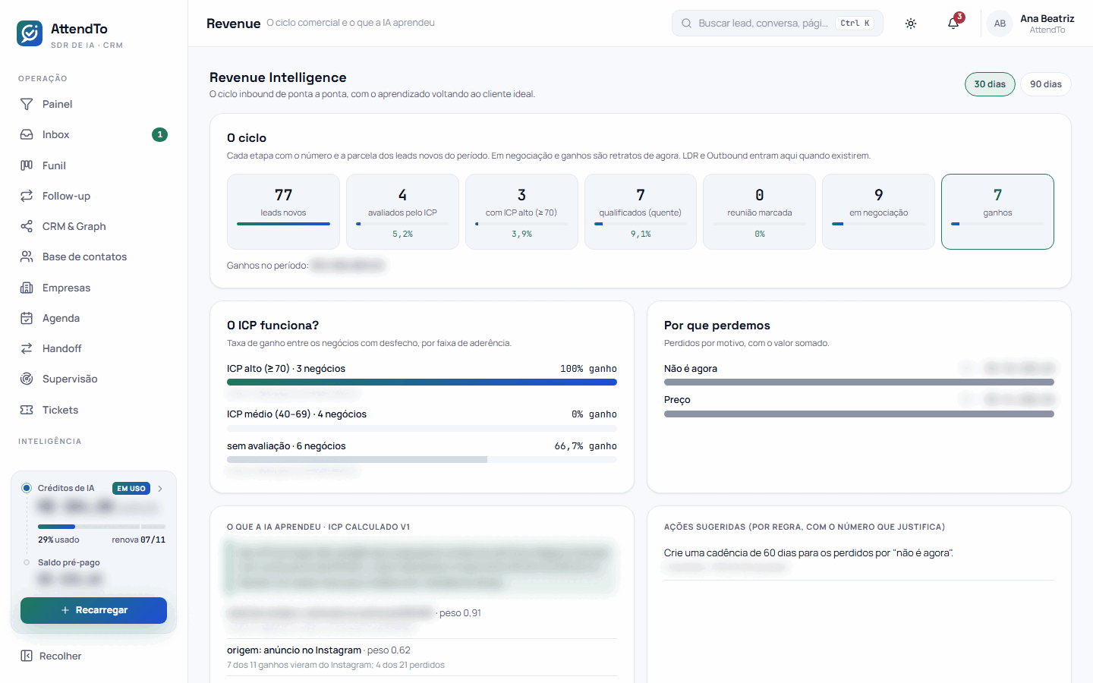Image resolution: width=1093 pixels, height=683 pixels.
Task: Select the 9 em negociação card
Action: [x=878, y=212]
